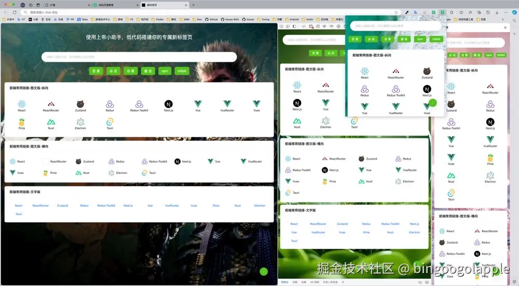Open the Next.js icon in the left page's top card
Screen dimensions: 519x286
pos(168,105)
